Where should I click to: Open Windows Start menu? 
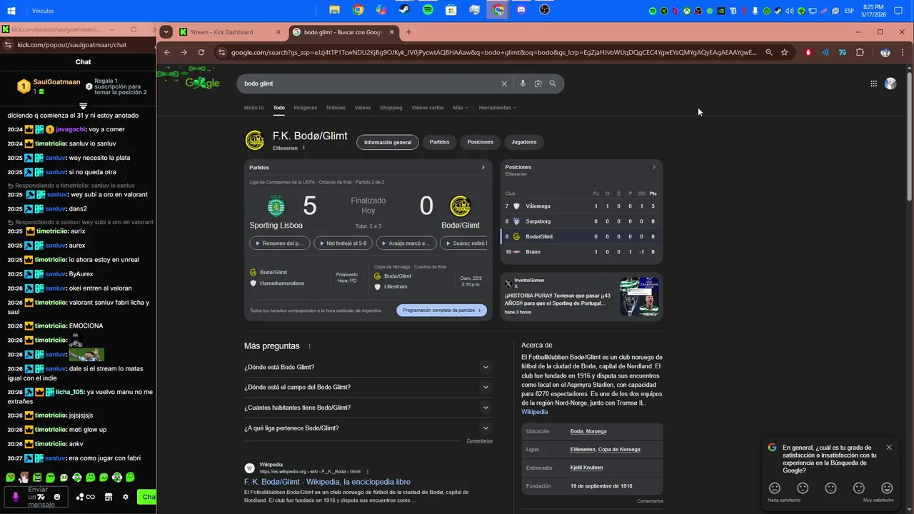[x=11, y=11]
